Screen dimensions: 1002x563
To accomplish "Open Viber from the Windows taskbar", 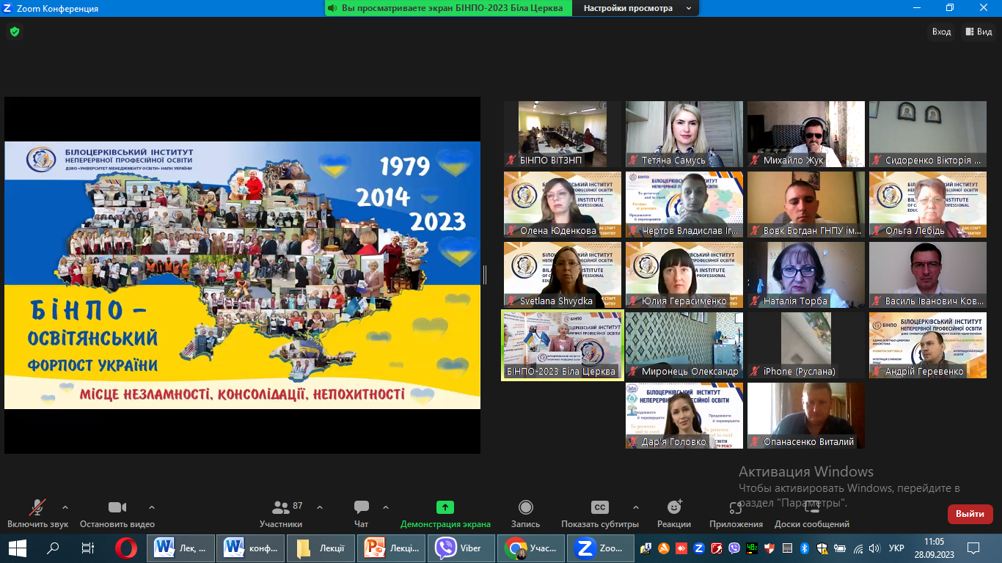I will [x=461, y=548].
